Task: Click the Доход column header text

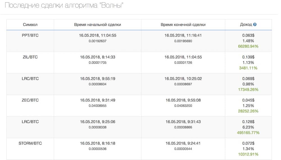Action: (x=246, y=25)
